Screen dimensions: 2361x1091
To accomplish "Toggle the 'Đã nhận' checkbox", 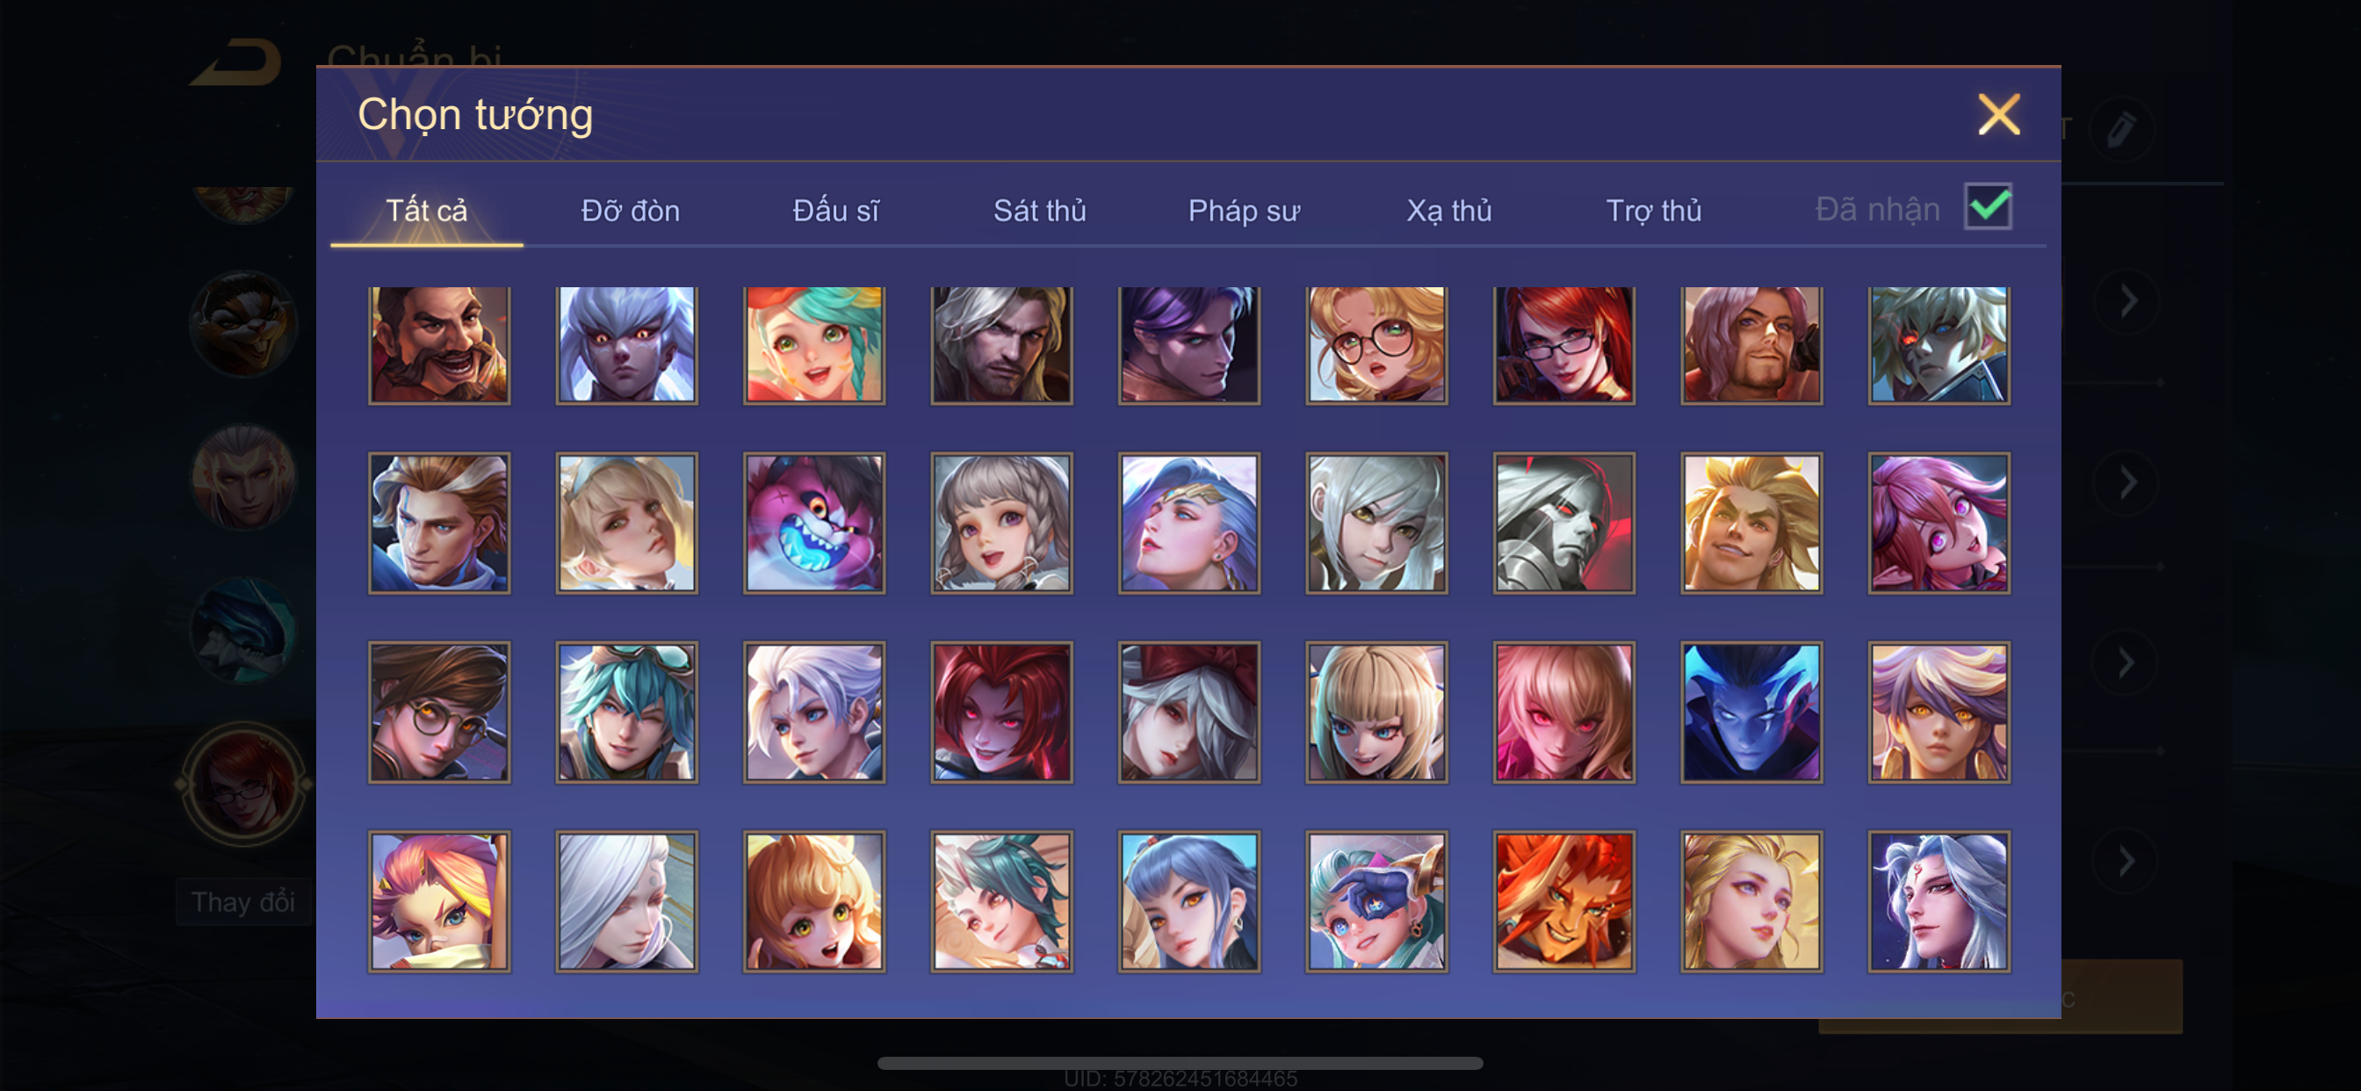I will [x=1988, y=206].
